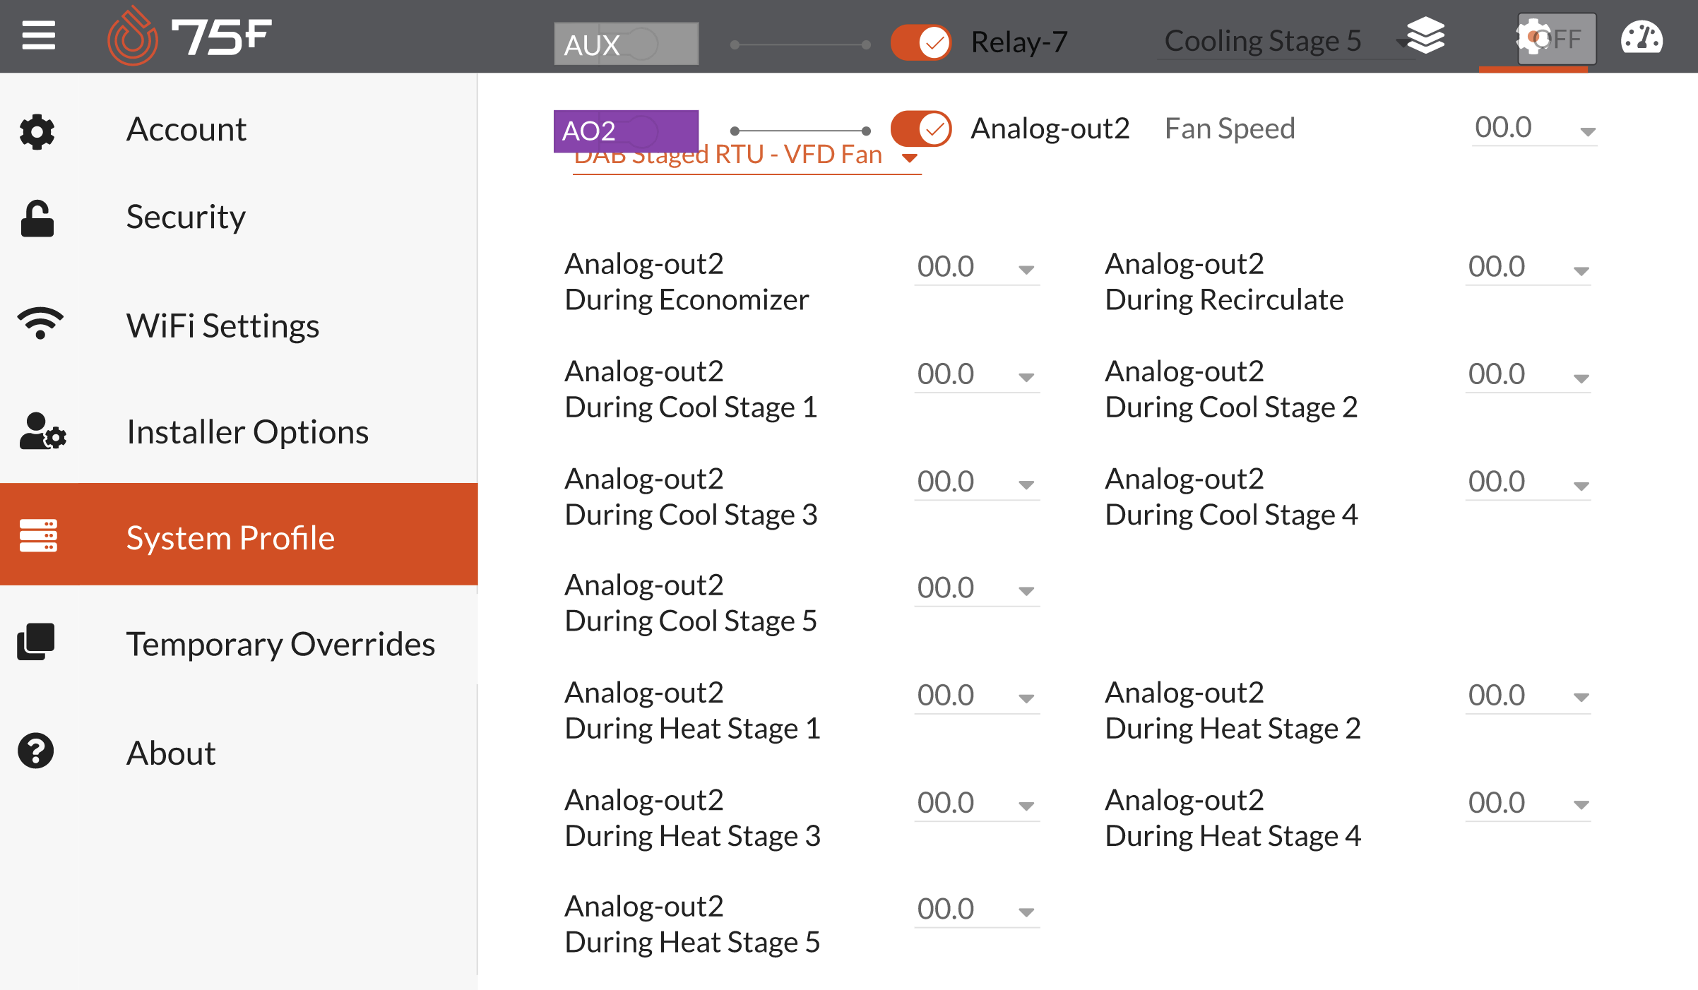The height and width of the screenshot is (990, 1698).
Task: Click the System Profile menu entry
Action: pyautogui.click(x=230, y=537)
